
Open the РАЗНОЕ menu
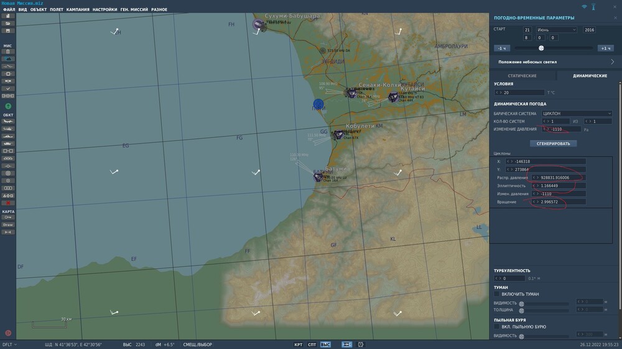[159, 9]
